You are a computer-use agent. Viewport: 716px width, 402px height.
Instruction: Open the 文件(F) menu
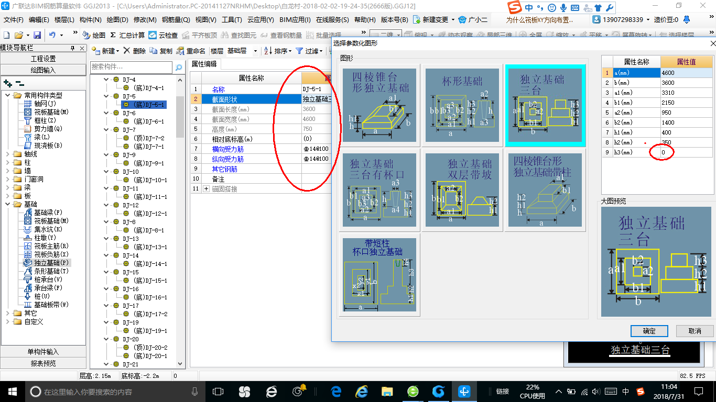pos(14,19)
